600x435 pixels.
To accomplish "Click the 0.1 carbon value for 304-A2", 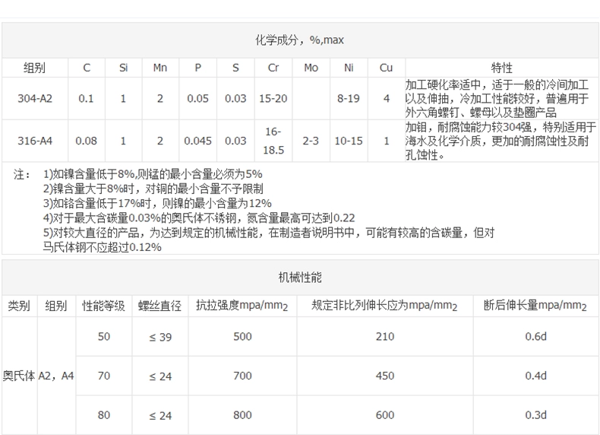I will 86,99.
